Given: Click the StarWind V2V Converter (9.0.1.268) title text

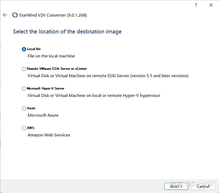Looking at the screenshot, I should pyautogui.click(x=53, y=15).
